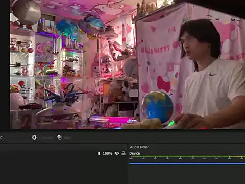Click the battery icon in source row
Screen dimensions: 245x184
[99, 153]
